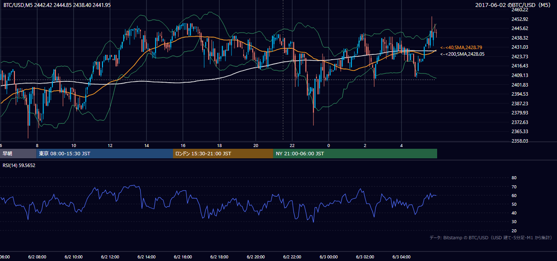Image resolution: width=557 pixels, height=261 pixels.
Task: Click RSI scale value 80
Action: 514,178
